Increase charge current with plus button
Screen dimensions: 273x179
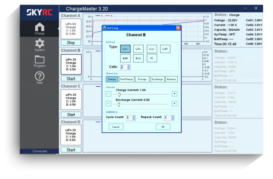174,94
